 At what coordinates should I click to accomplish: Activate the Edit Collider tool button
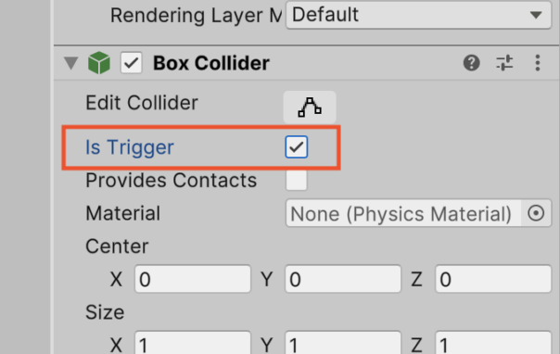310,107
